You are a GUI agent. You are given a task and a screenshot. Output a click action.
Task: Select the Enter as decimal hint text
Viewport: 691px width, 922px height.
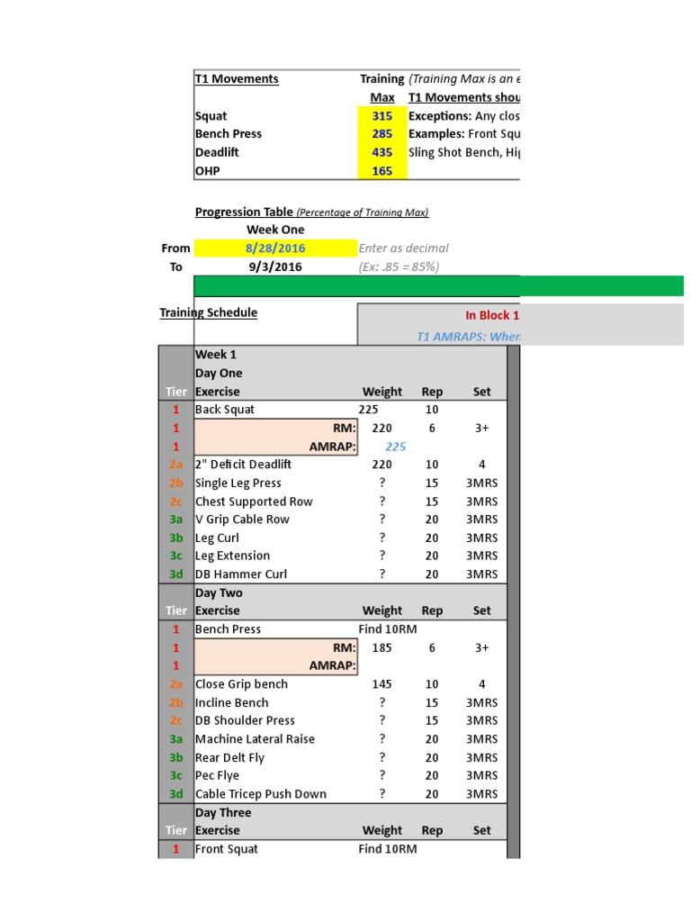pyautogui.click(x=404, y=249)
